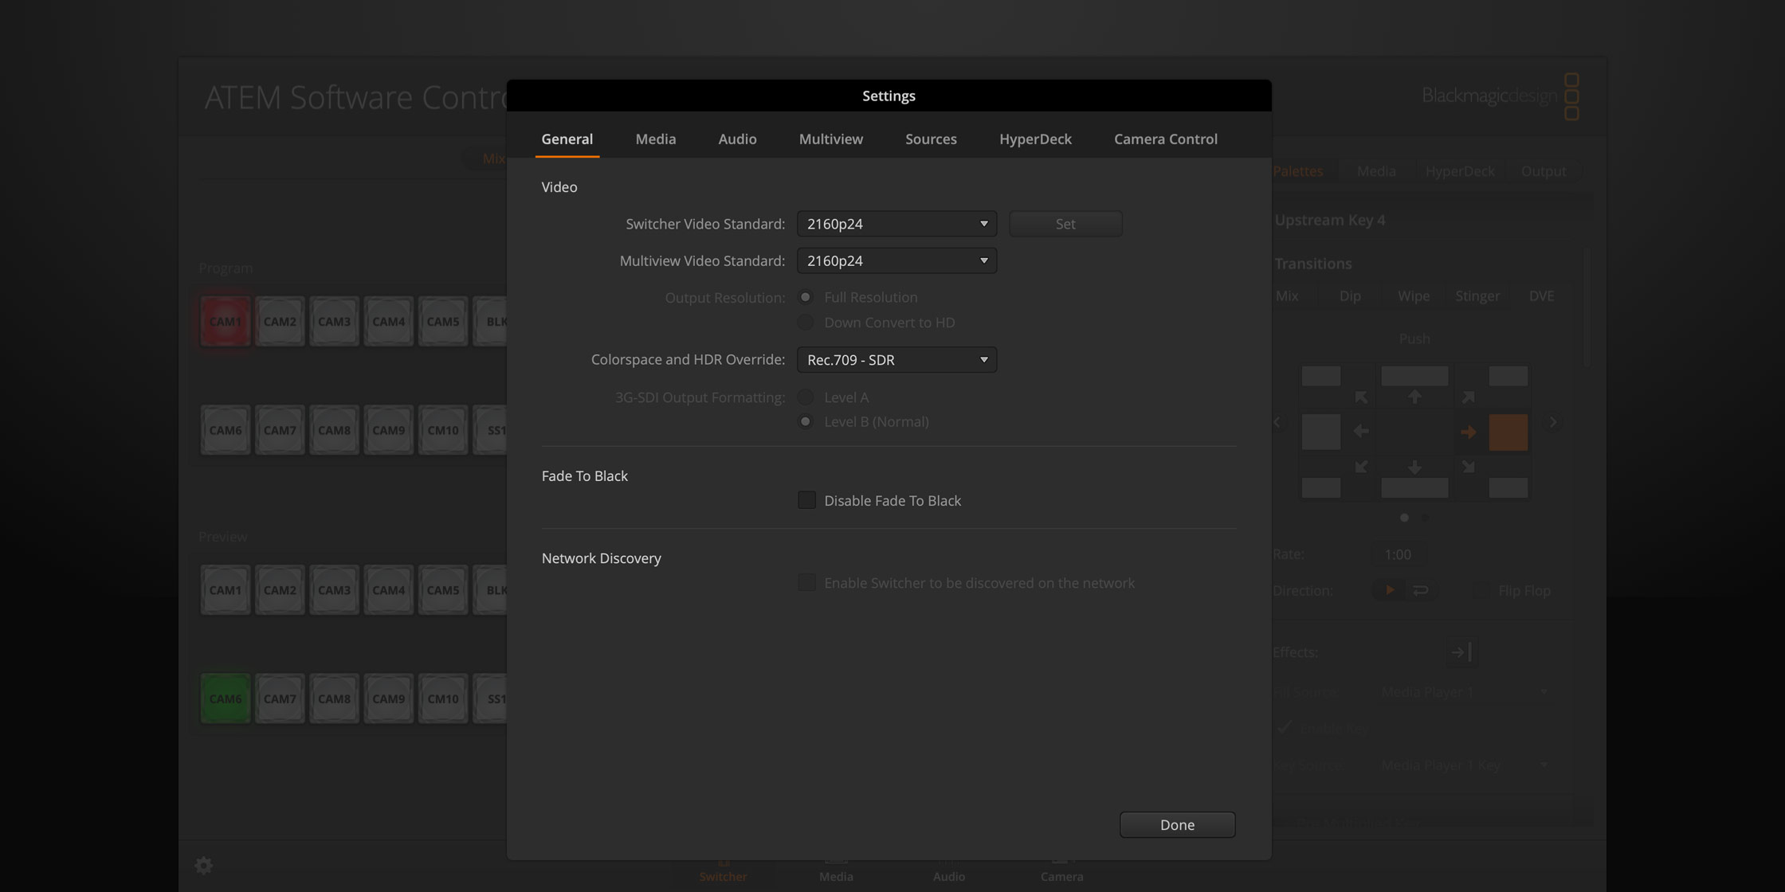Open the Colorspace and HDR Override dropdown
1785x892 pixels.
(x=896, y=359)
